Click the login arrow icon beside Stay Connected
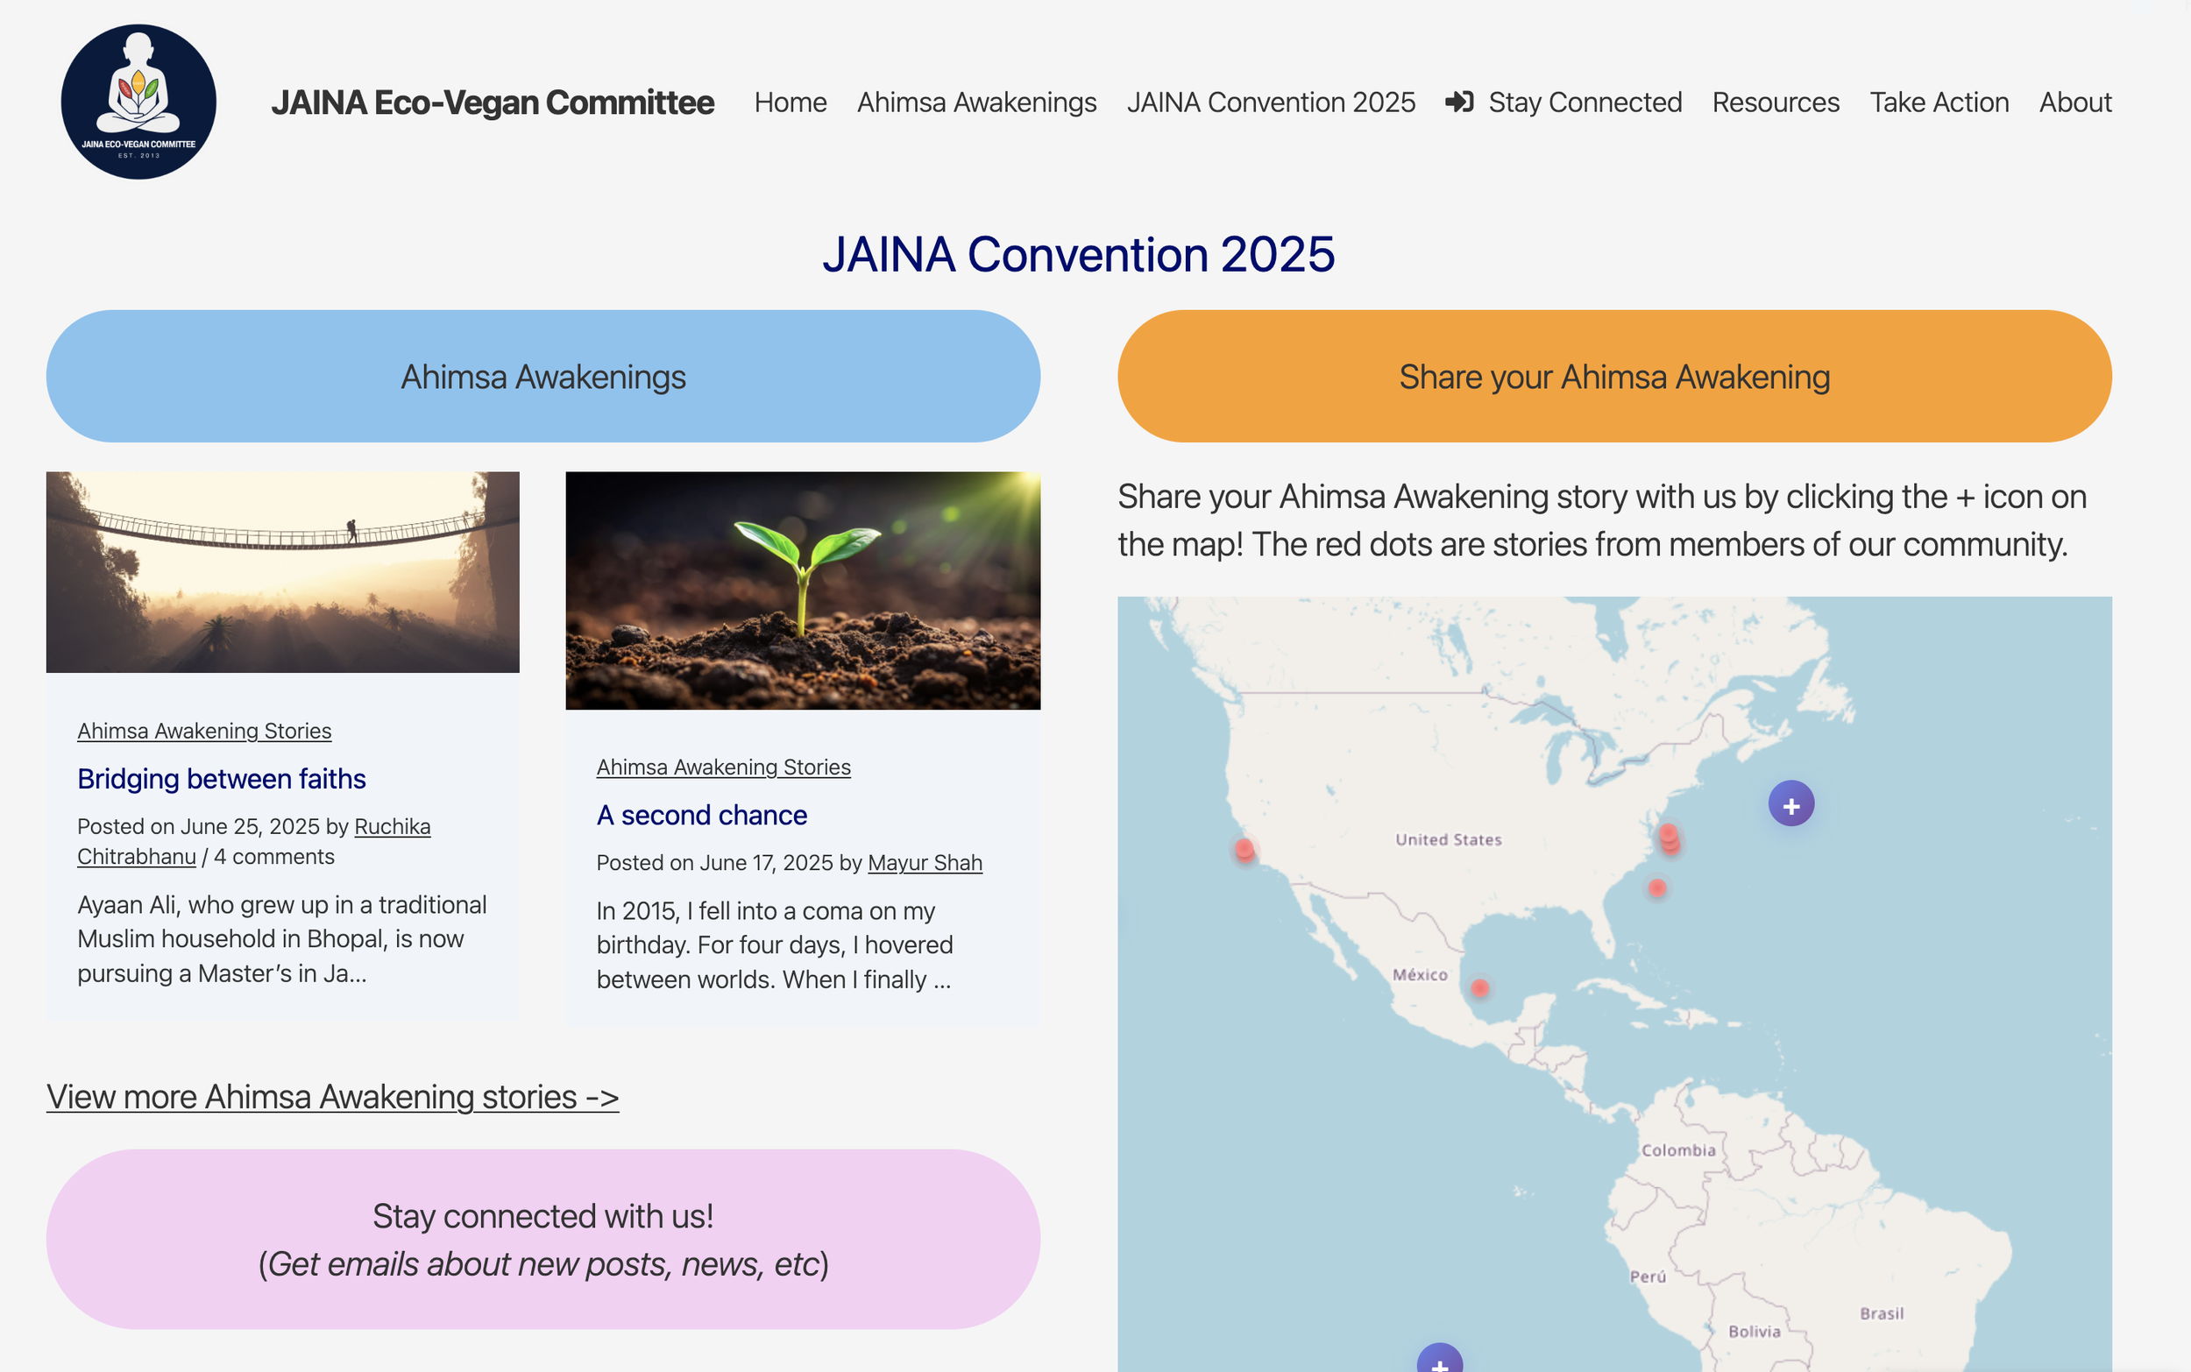 [1459, 103]
